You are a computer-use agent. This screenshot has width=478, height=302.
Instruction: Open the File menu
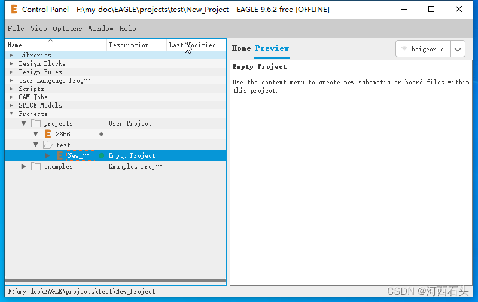pos(16,29)
